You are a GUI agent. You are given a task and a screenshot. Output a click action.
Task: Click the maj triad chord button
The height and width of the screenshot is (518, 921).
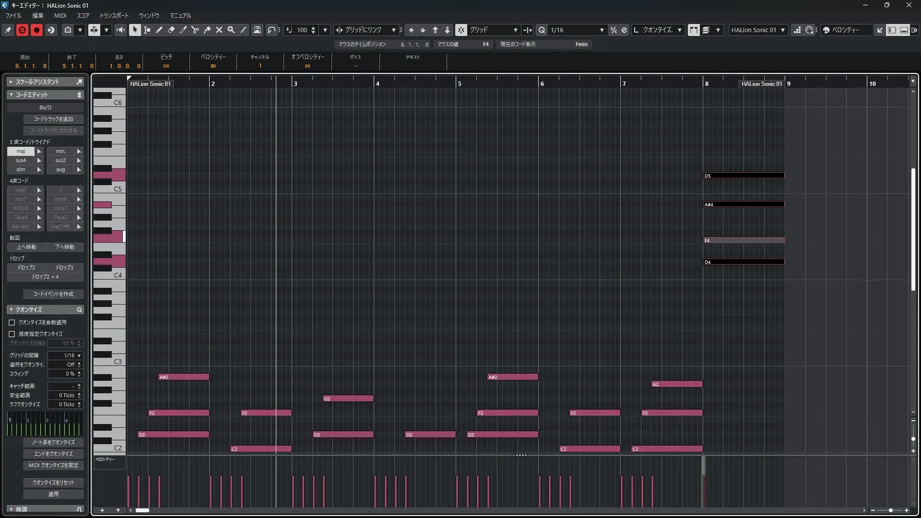21,151
